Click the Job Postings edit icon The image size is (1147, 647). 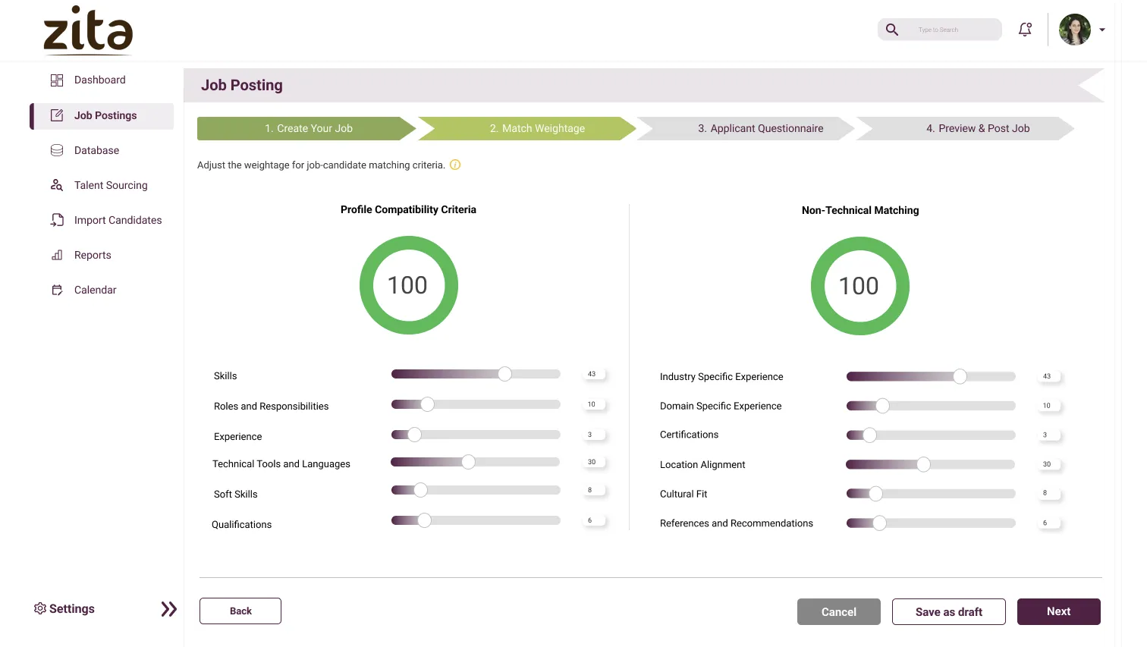tap(57, 115)
